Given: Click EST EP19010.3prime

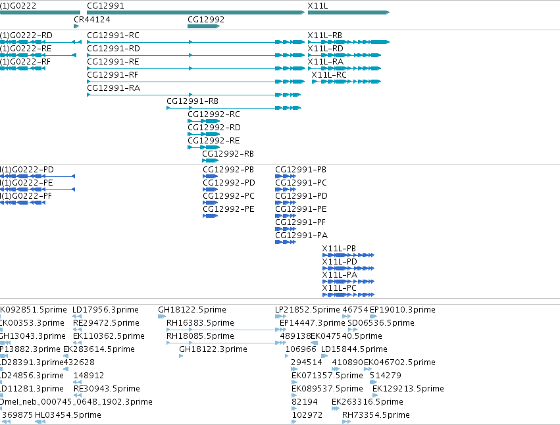Looking at the screenshot, I should (403, 310).
